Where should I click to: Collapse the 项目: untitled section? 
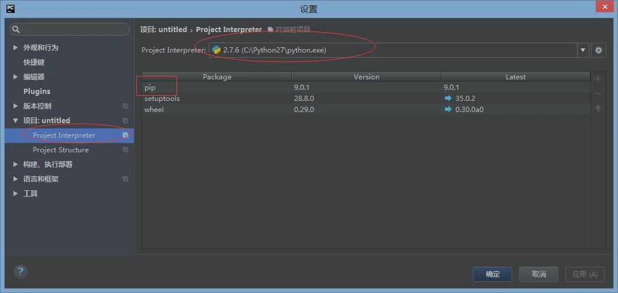tap(16, 120)
